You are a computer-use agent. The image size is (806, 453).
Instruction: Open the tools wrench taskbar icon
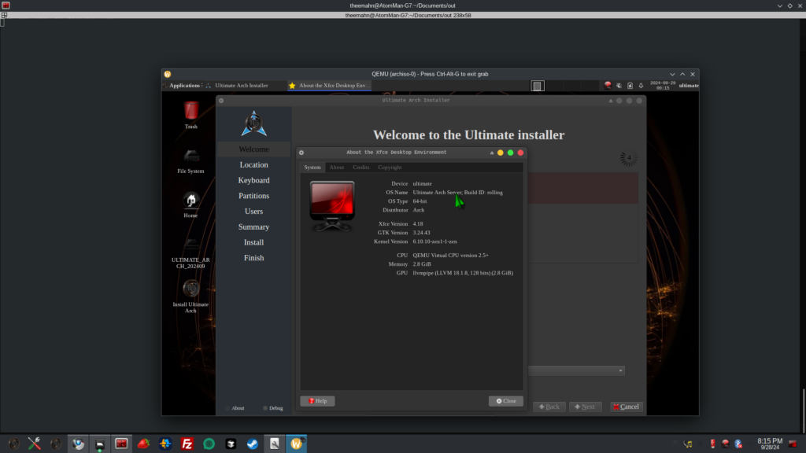(35, 444)
